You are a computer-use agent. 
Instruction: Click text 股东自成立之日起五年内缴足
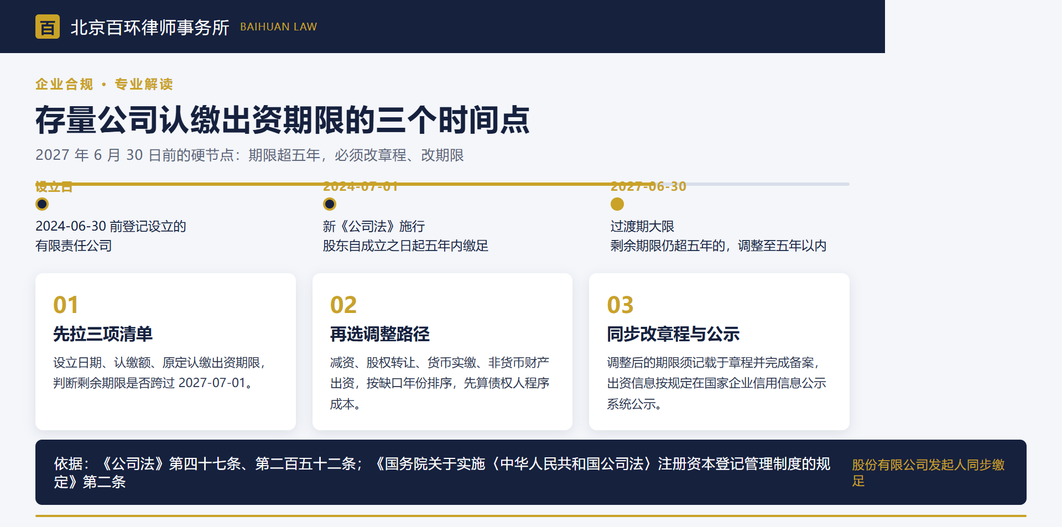[x=406, y=246]
